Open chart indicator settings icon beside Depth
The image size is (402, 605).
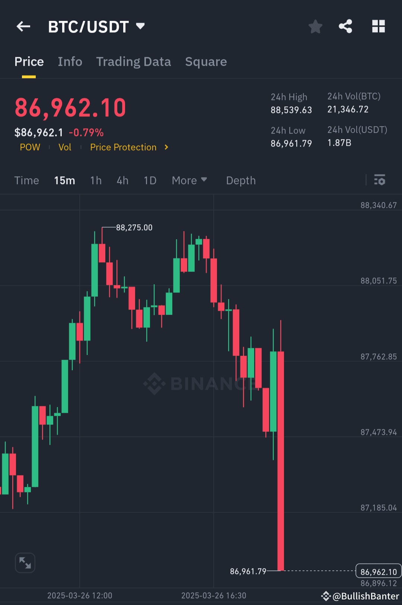tap(380, 180)
